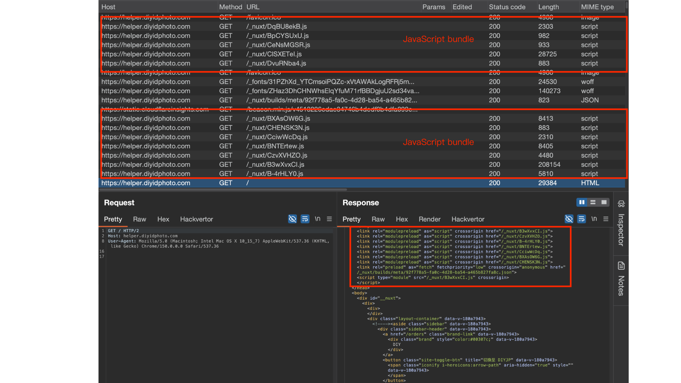Select the /_nuxt/B-4rHLY0.js request row
This screenshot has height=383, width=681.
coord(362,174)
